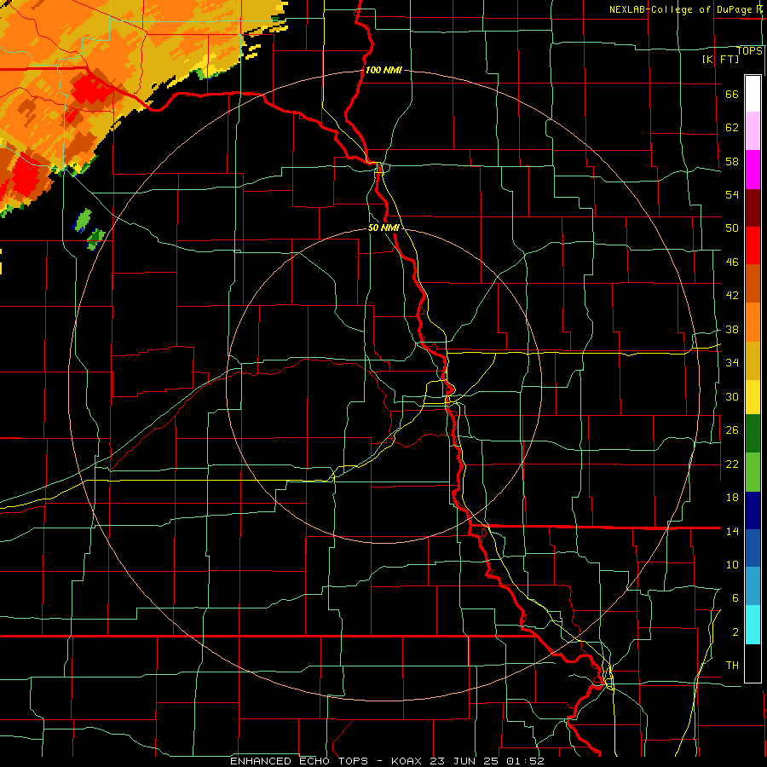Click the '38' legend scale value

click(732, 329)
